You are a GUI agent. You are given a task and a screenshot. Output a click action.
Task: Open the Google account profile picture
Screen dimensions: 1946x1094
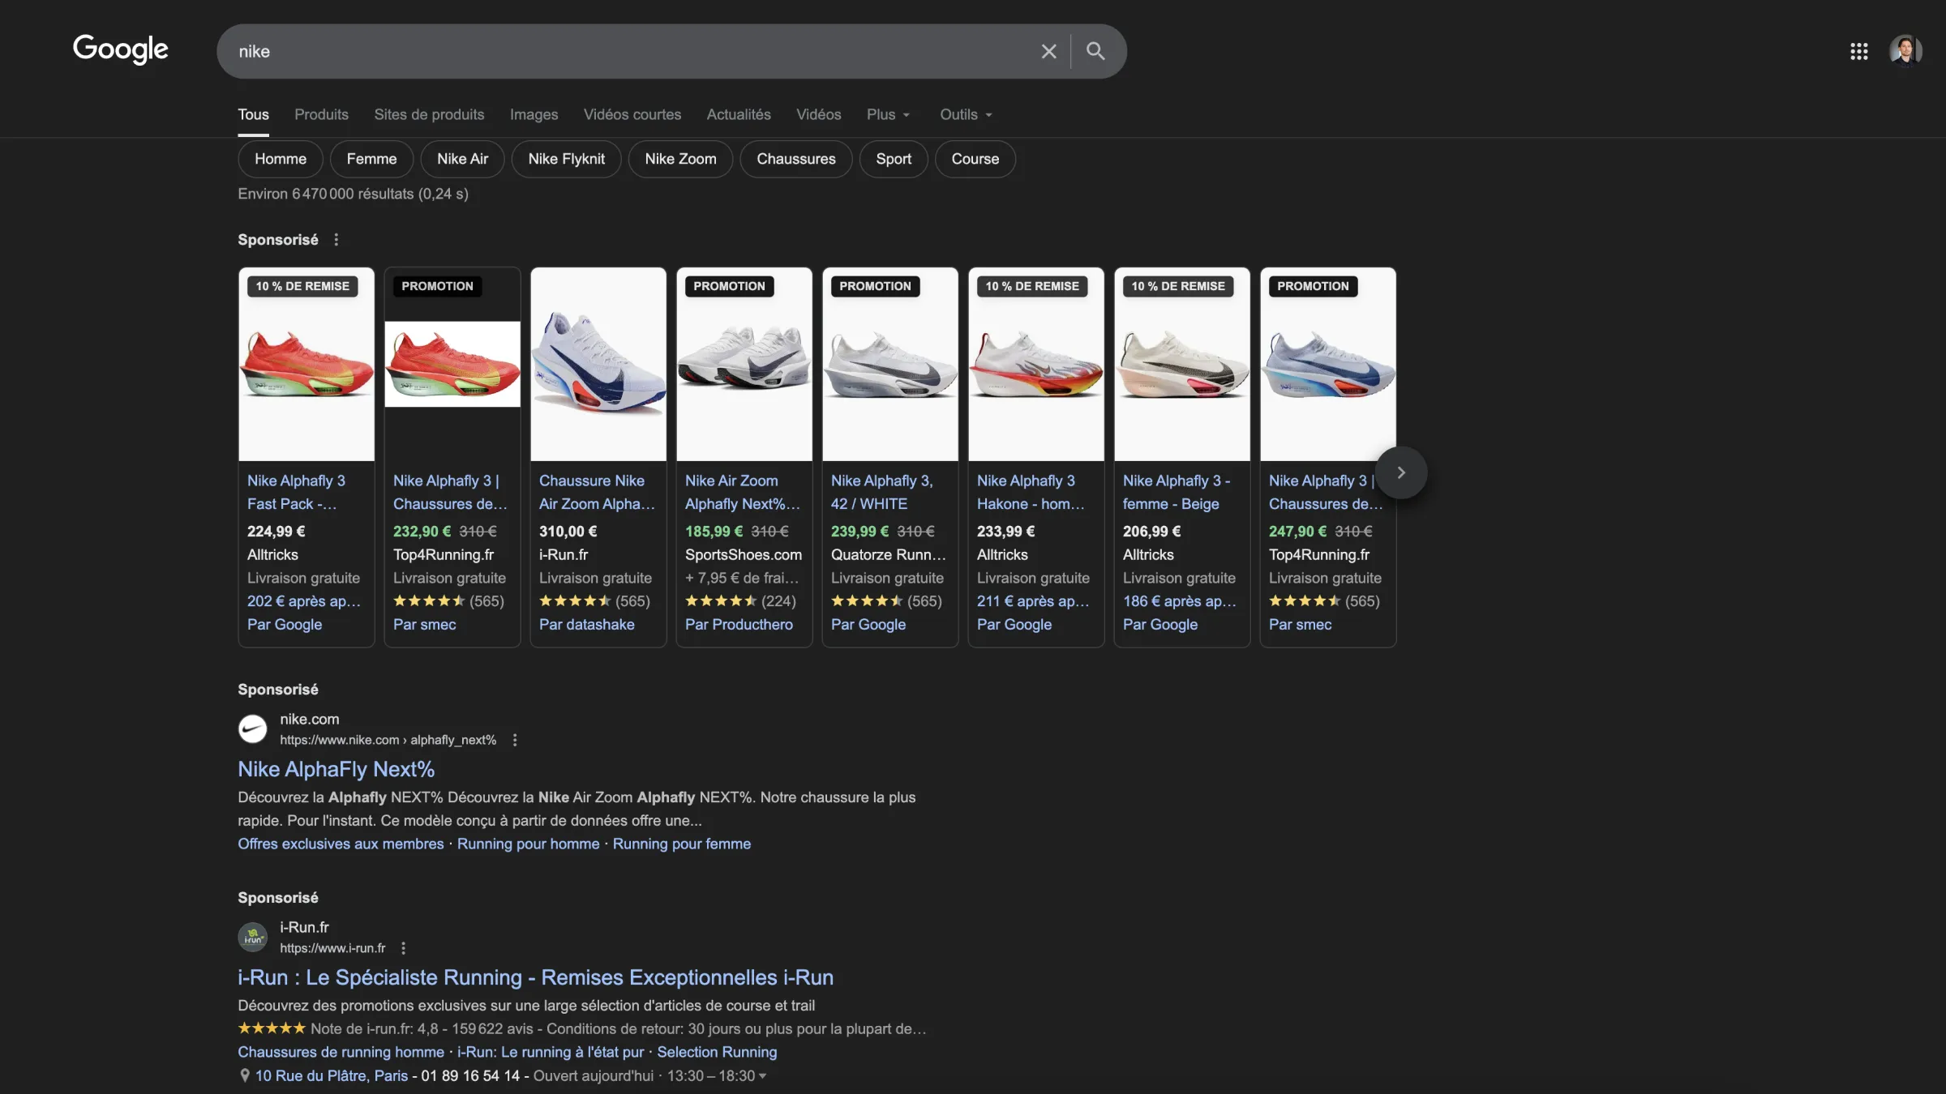(1905, 51)
